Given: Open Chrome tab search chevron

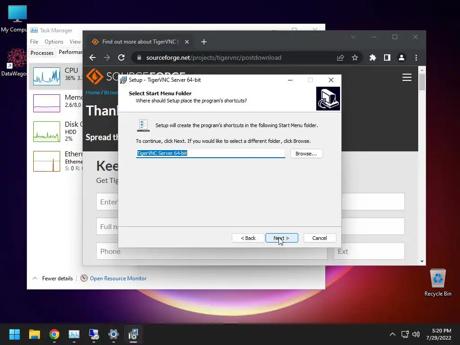Looking at the screenshot, I should click(x=354, y=37).
